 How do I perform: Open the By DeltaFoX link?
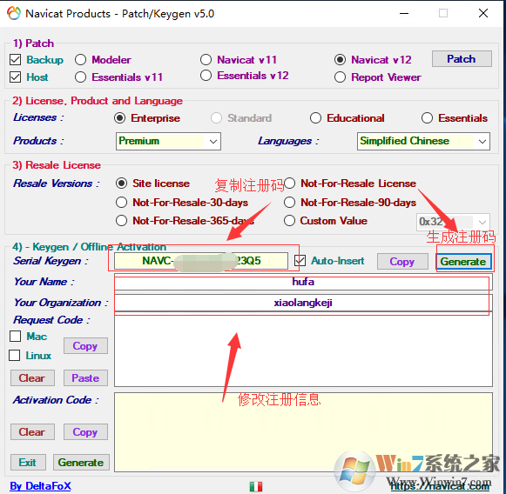40,486
